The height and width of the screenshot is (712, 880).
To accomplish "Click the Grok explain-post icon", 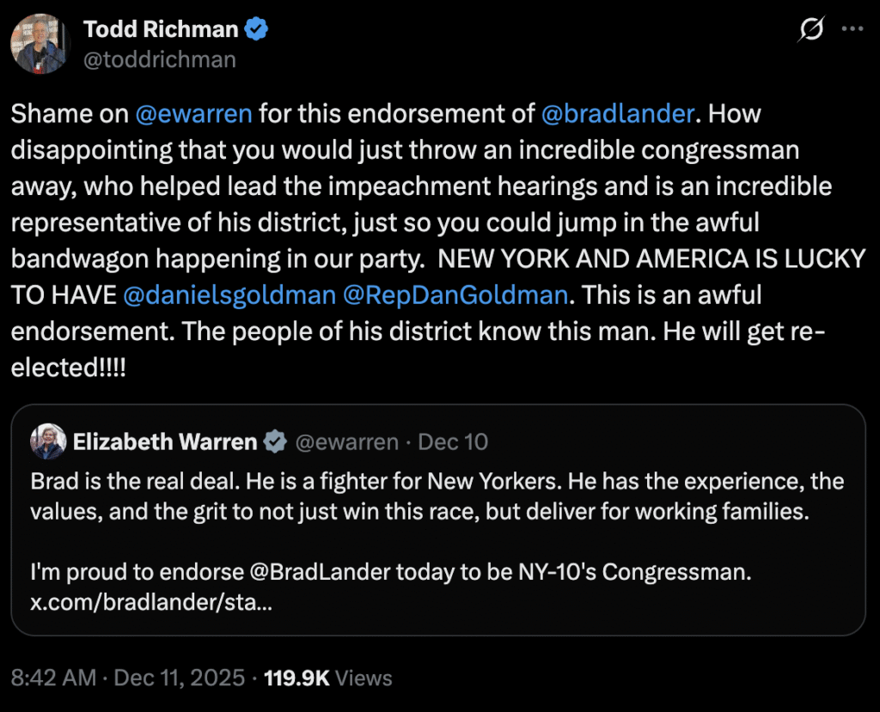I will click(x=810, y=30).
